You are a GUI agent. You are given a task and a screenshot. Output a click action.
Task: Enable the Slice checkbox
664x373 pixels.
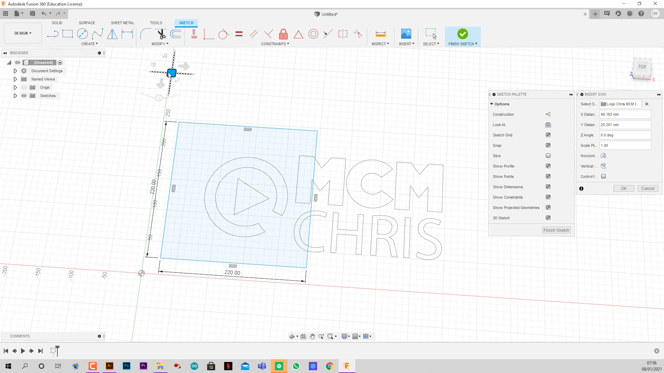548,156
